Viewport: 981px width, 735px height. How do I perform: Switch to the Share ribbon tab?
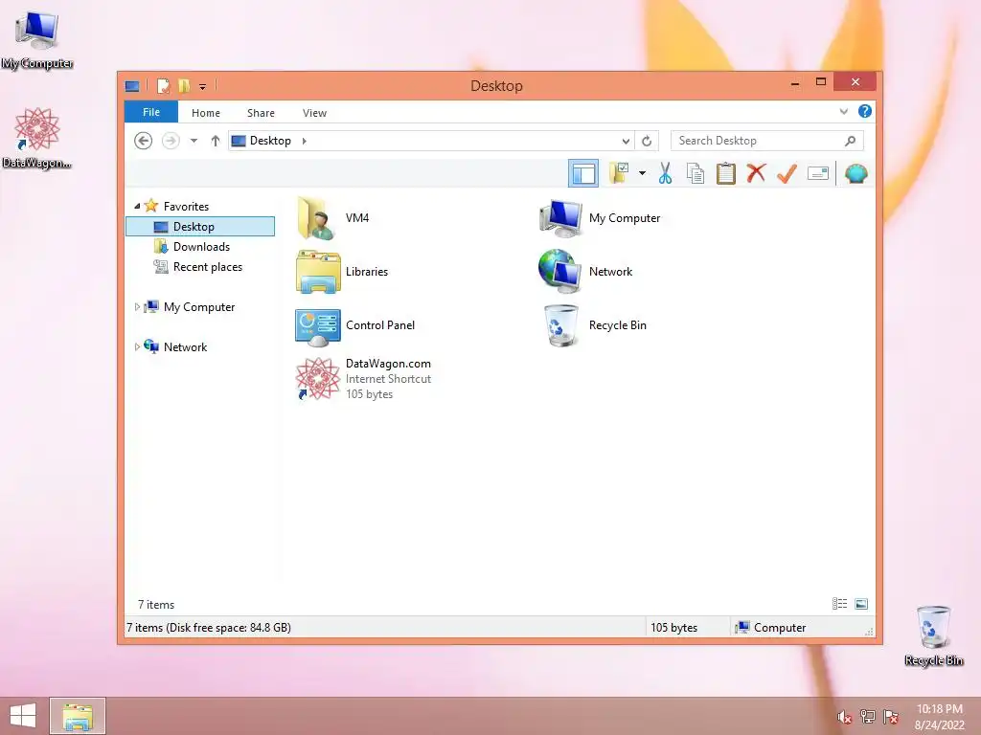coord(261,113)
